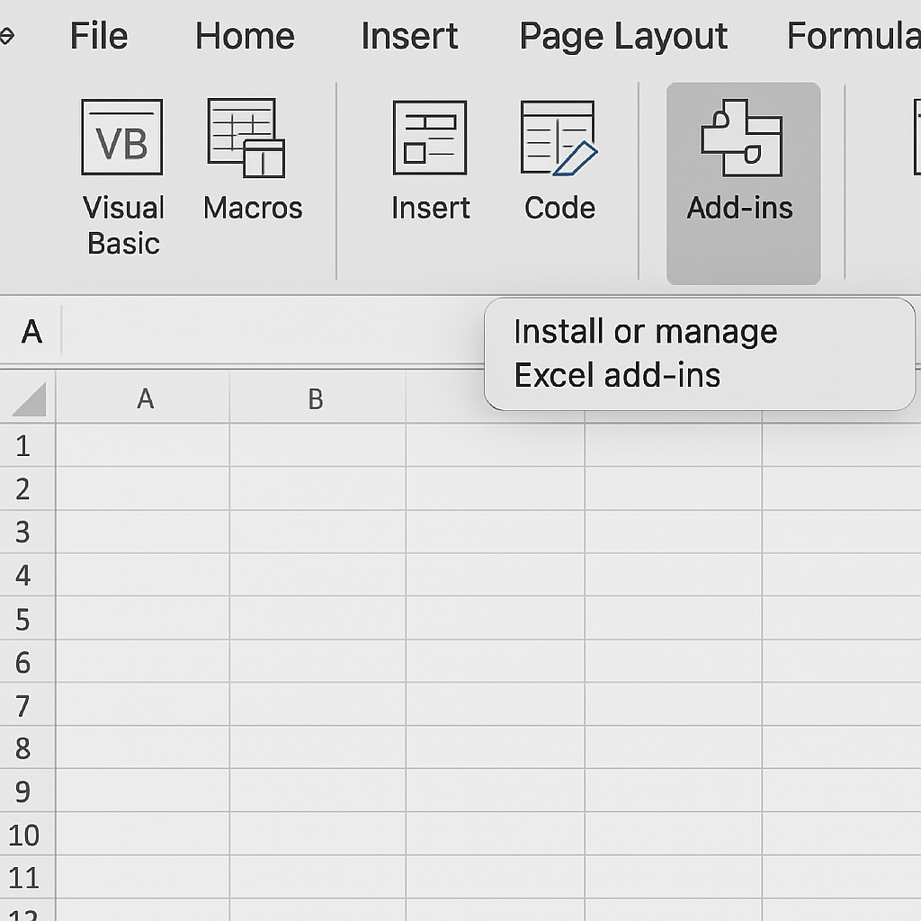
Task: Select row 4 by its header
Action: pos(28,575)
